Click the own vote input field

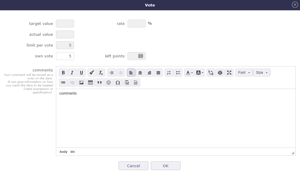(x=65, y=56)
